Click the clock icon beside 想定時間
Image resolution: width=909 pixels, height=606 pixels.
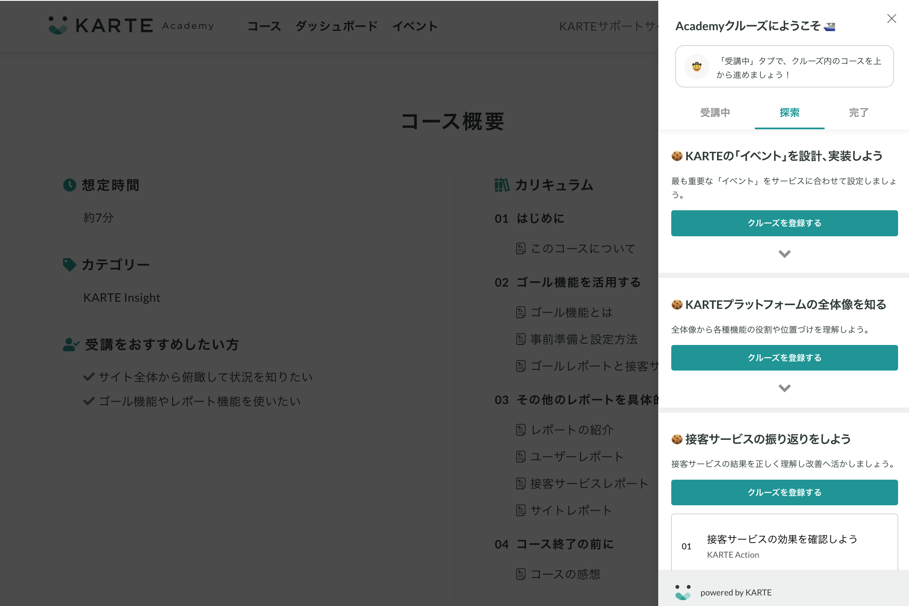pos(70,185)
